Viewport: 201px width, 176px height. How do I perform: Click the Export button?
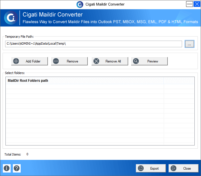click(x=151, y=168)
